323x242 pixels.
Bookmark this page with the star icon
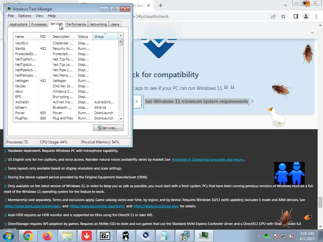[283, 16]
